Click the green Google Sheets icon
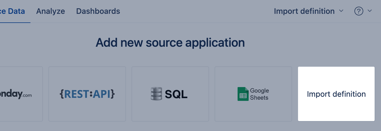Screen dimensions: 381x131 click(x=243, y=94)
